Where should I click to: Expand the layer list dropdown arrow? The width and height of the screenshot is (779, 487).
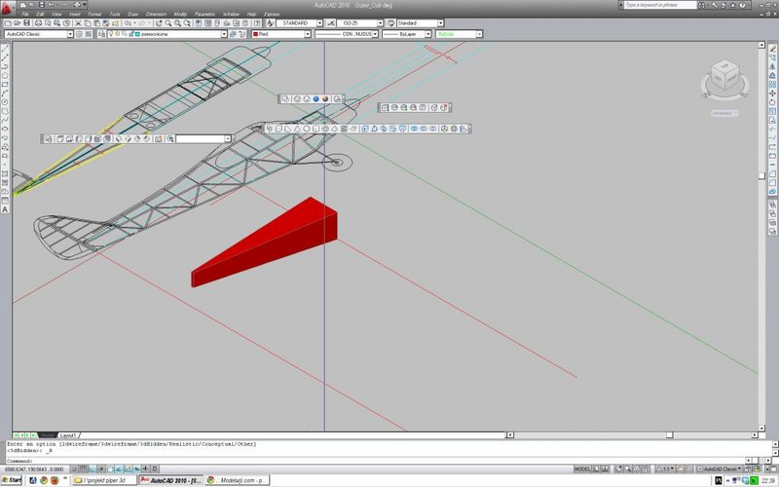[224, 34]
